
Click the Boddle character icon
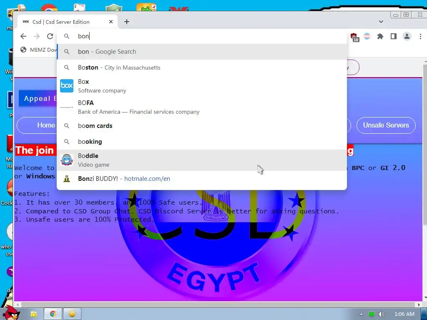click(x=67, y=160)
